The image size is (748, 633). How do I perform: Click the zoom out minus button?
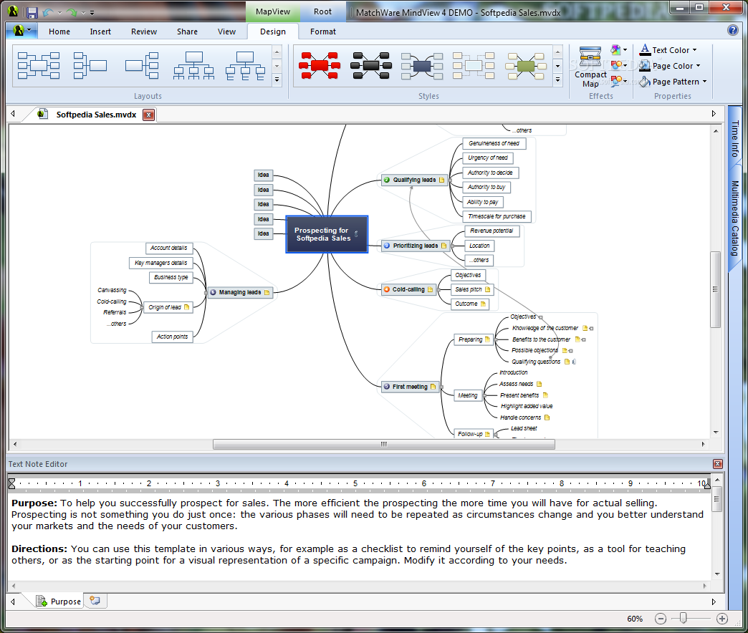tap(660, 619)
